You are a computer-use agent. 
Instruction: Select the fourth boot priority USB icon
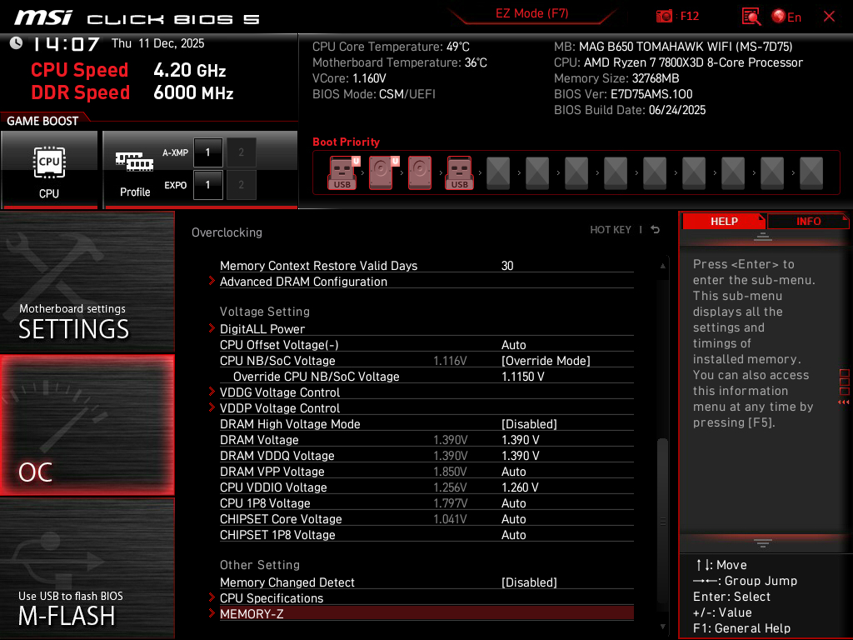click(460, 172)
